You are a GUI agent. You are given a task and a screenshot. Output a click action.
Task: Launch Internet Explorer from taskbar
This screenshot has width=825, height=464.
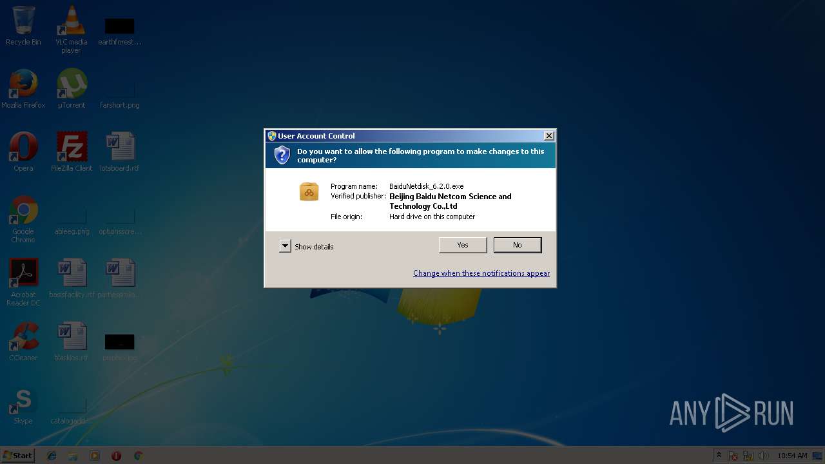[x=52, y=456]
